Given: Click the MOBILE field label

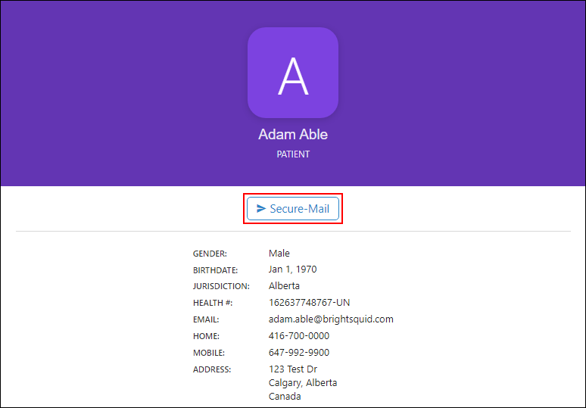Looking at the screenshot, I should [x=209, y=353].
